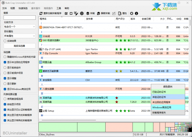Enable the 显示系统组件 checkbox

pos(5,68)
